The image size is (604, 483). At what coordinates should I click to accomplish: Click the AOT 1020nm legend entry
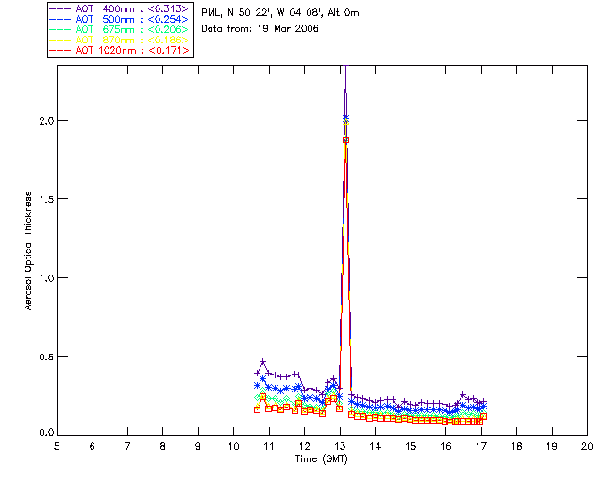point(120,50)
